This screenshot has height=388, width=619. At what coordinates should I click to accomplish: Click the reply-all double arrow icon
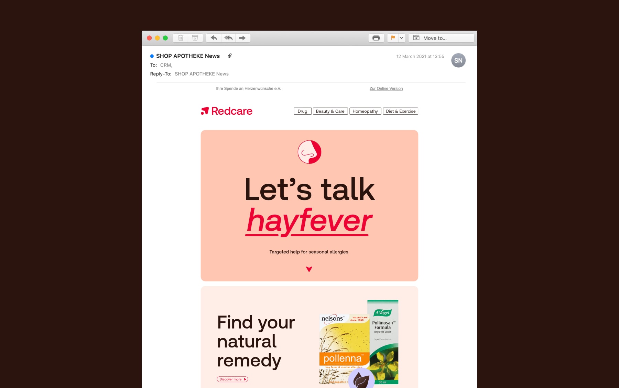point(228,38)
